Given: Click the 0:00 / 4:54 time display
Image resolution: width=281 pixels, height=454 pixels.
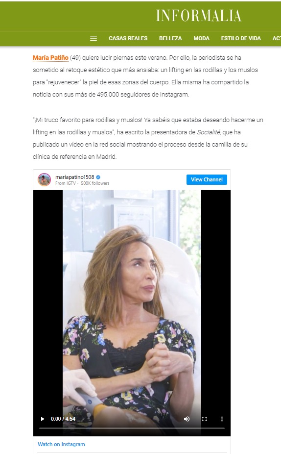Looking at the screenshot, I should [63, 419].
